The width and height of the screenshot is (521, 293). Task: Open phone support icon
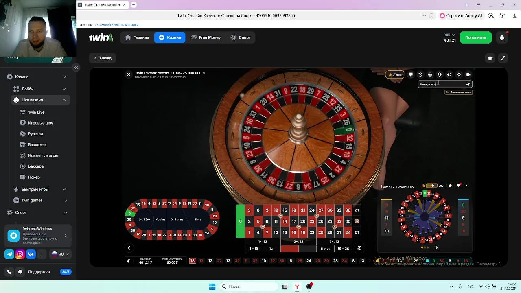9,272
